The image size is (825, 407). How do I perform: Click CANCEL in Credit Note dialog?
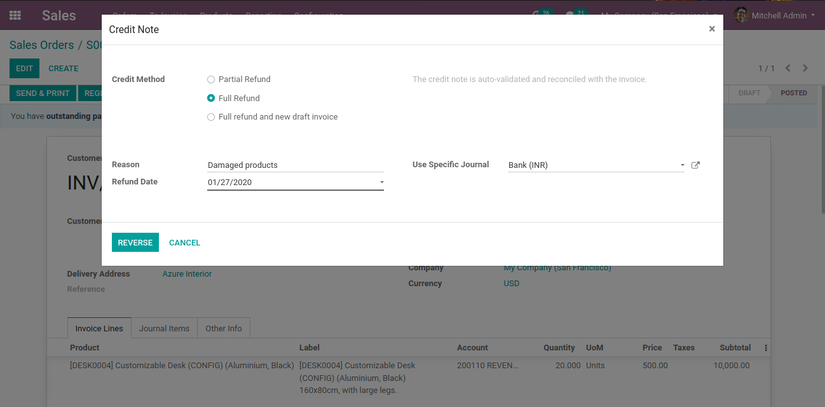185,242
